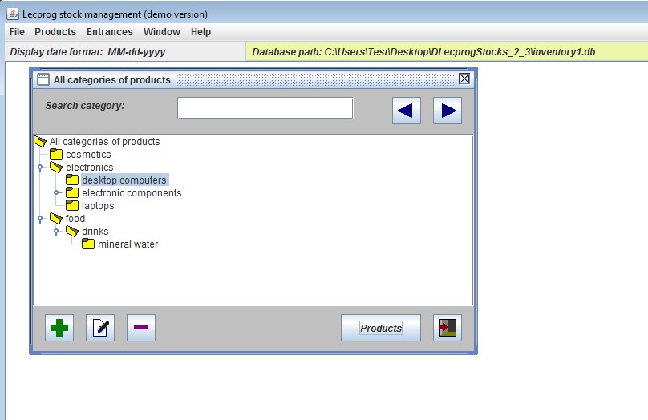Select the cosmetics category
Image resolution: width=648 pixels, height=420 pixels.
[88, 155]
